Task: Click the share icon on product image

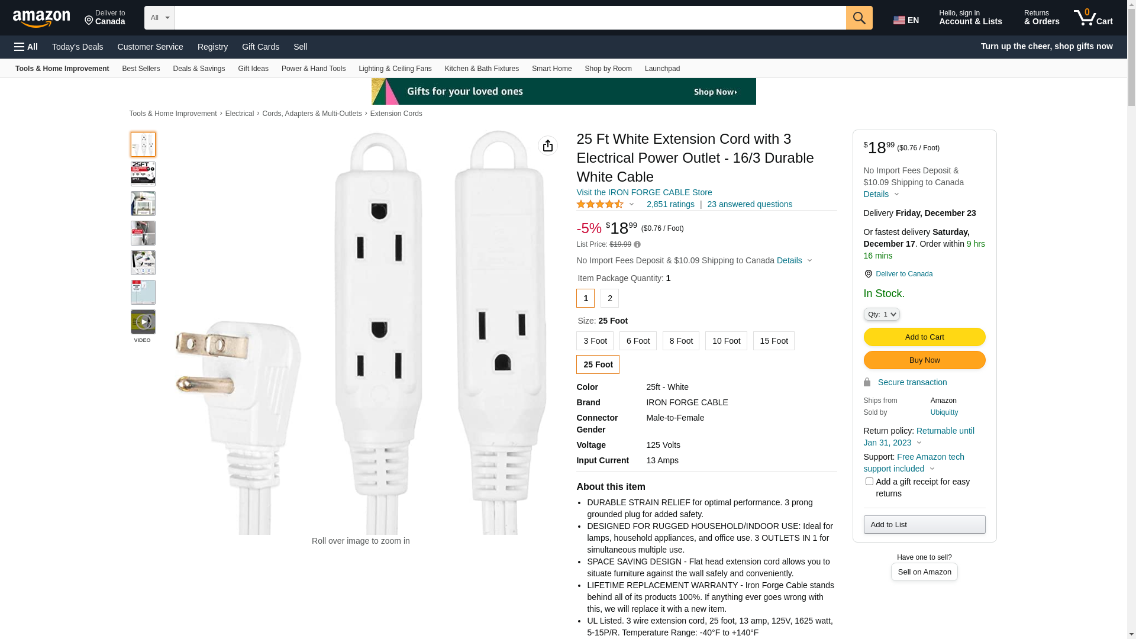Action: [548, 146]
